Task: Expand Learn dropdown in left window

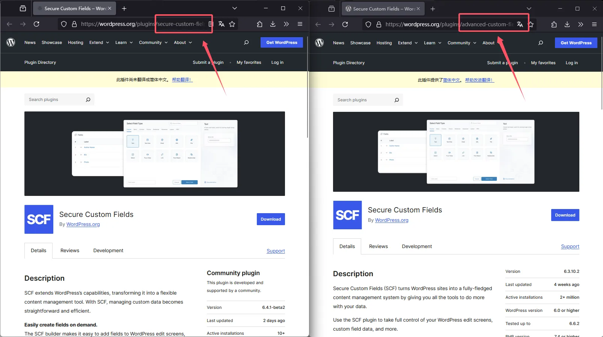Action: pos(124,42)
